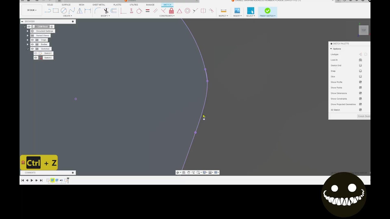Toggle Sketch Grid checkbox
Viewport: 390px width, 219px height.
click(x=360, y=65)
